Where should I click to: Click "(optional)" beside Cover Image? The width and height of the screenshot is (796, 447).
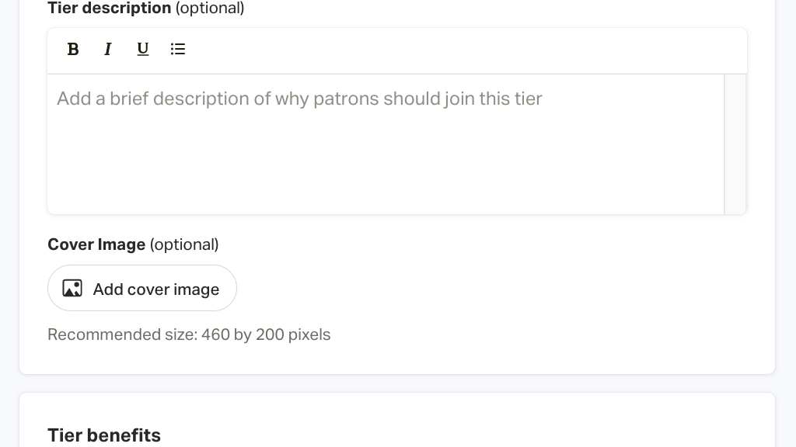pos(184,244)
